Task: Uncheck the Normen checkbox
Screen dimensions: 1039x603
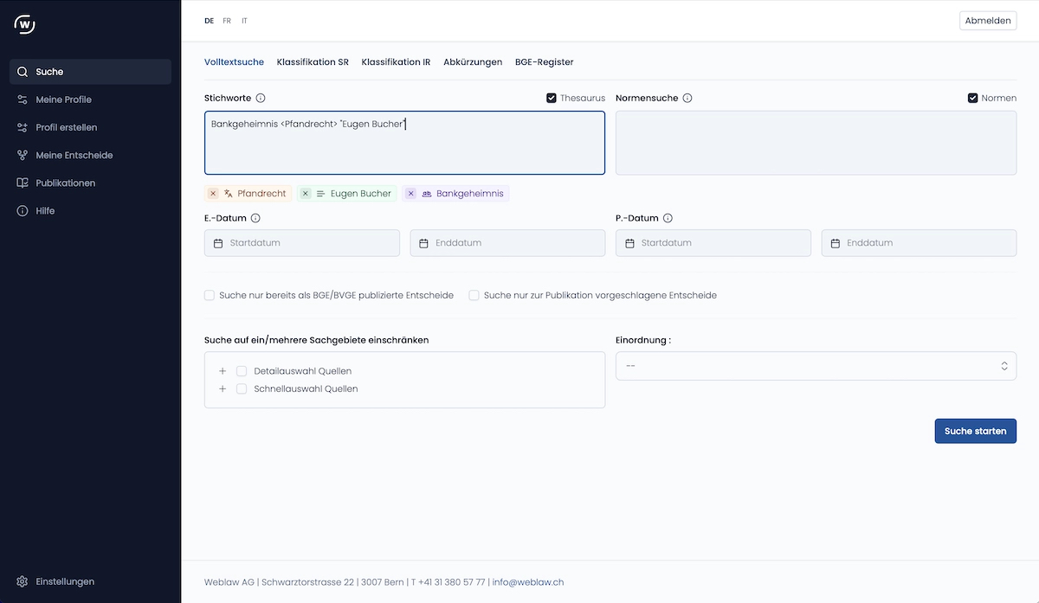Action: pyautogui.click(x=972, y=99)
